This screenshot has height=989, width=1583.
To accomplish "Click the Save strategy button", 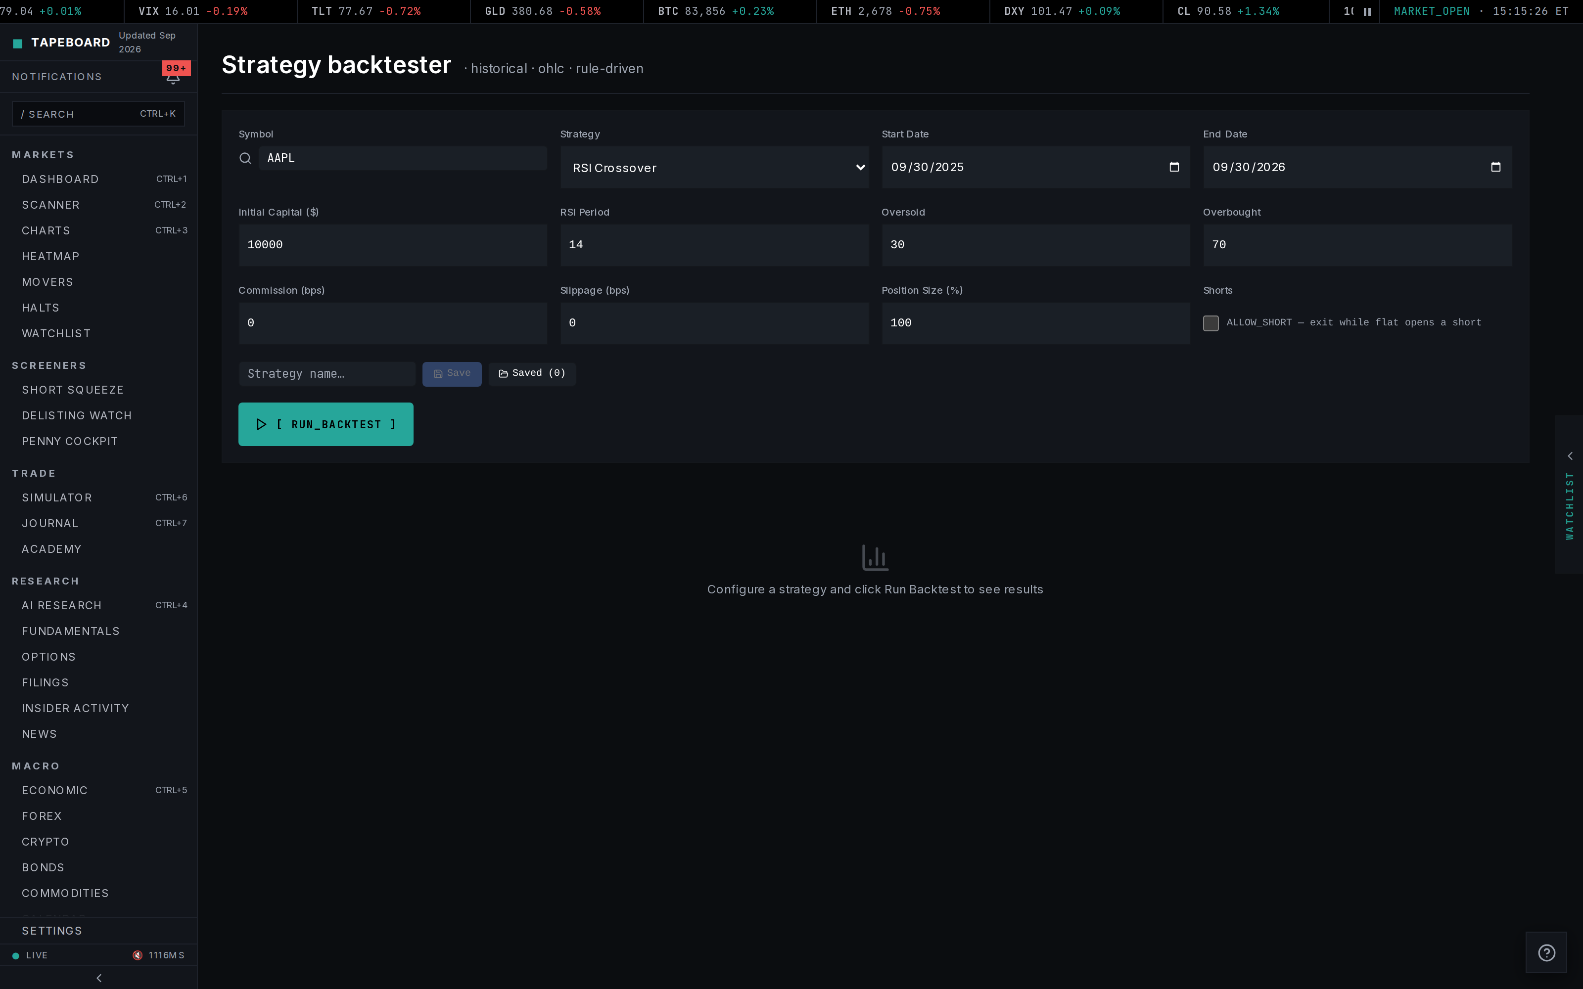I will [452, 373].
